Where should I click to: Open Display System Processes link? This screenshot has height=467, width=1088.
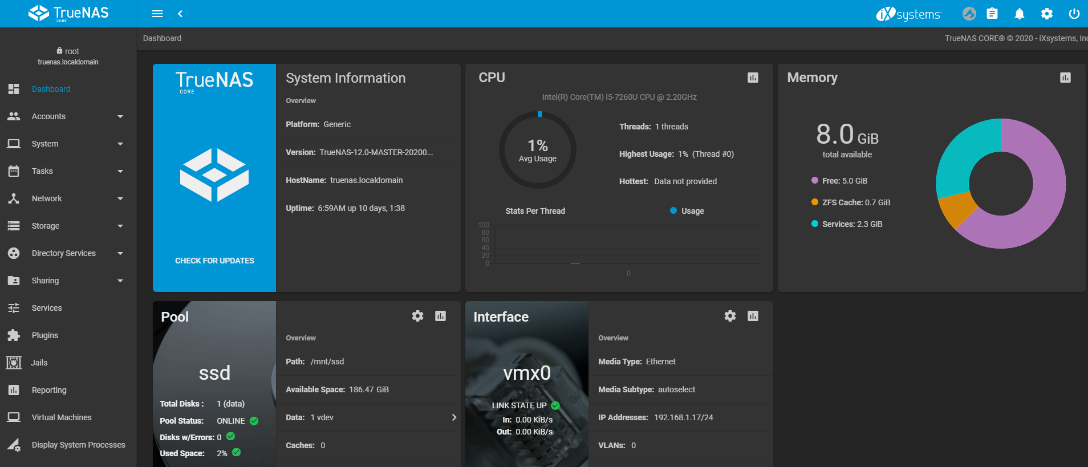[x=68, y=445]
